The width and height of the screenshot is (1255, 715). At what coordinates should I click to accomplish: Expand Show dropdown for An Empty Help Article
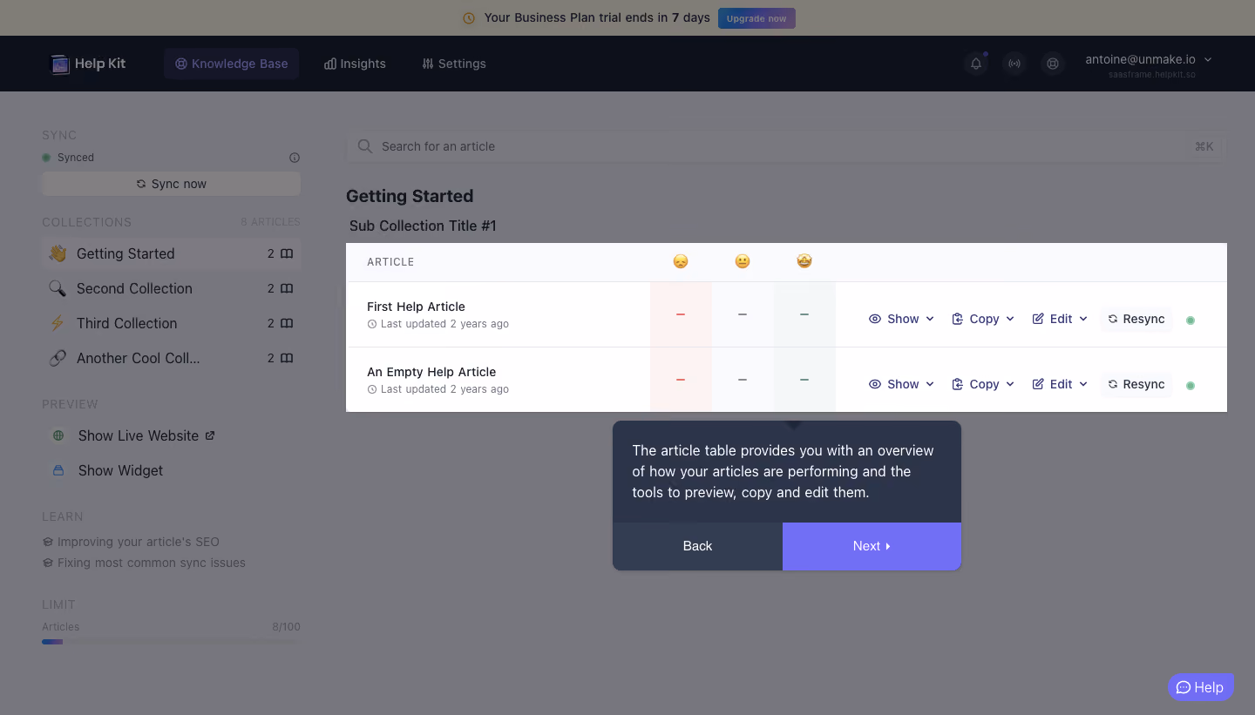coord(901,384)
